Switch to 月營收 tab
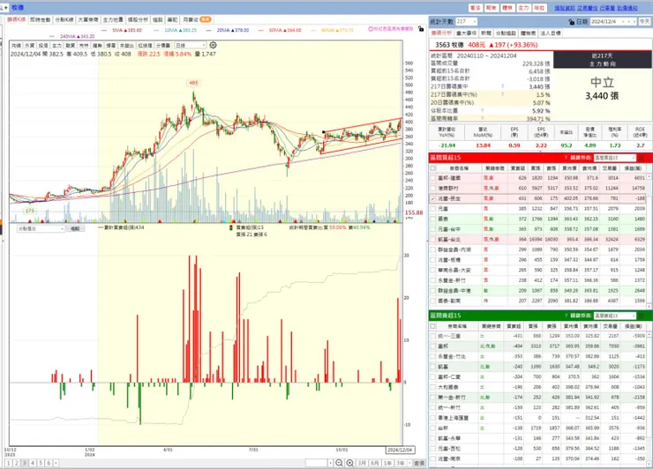The height and width of the screenshot is (469, 653). [197, 19]
